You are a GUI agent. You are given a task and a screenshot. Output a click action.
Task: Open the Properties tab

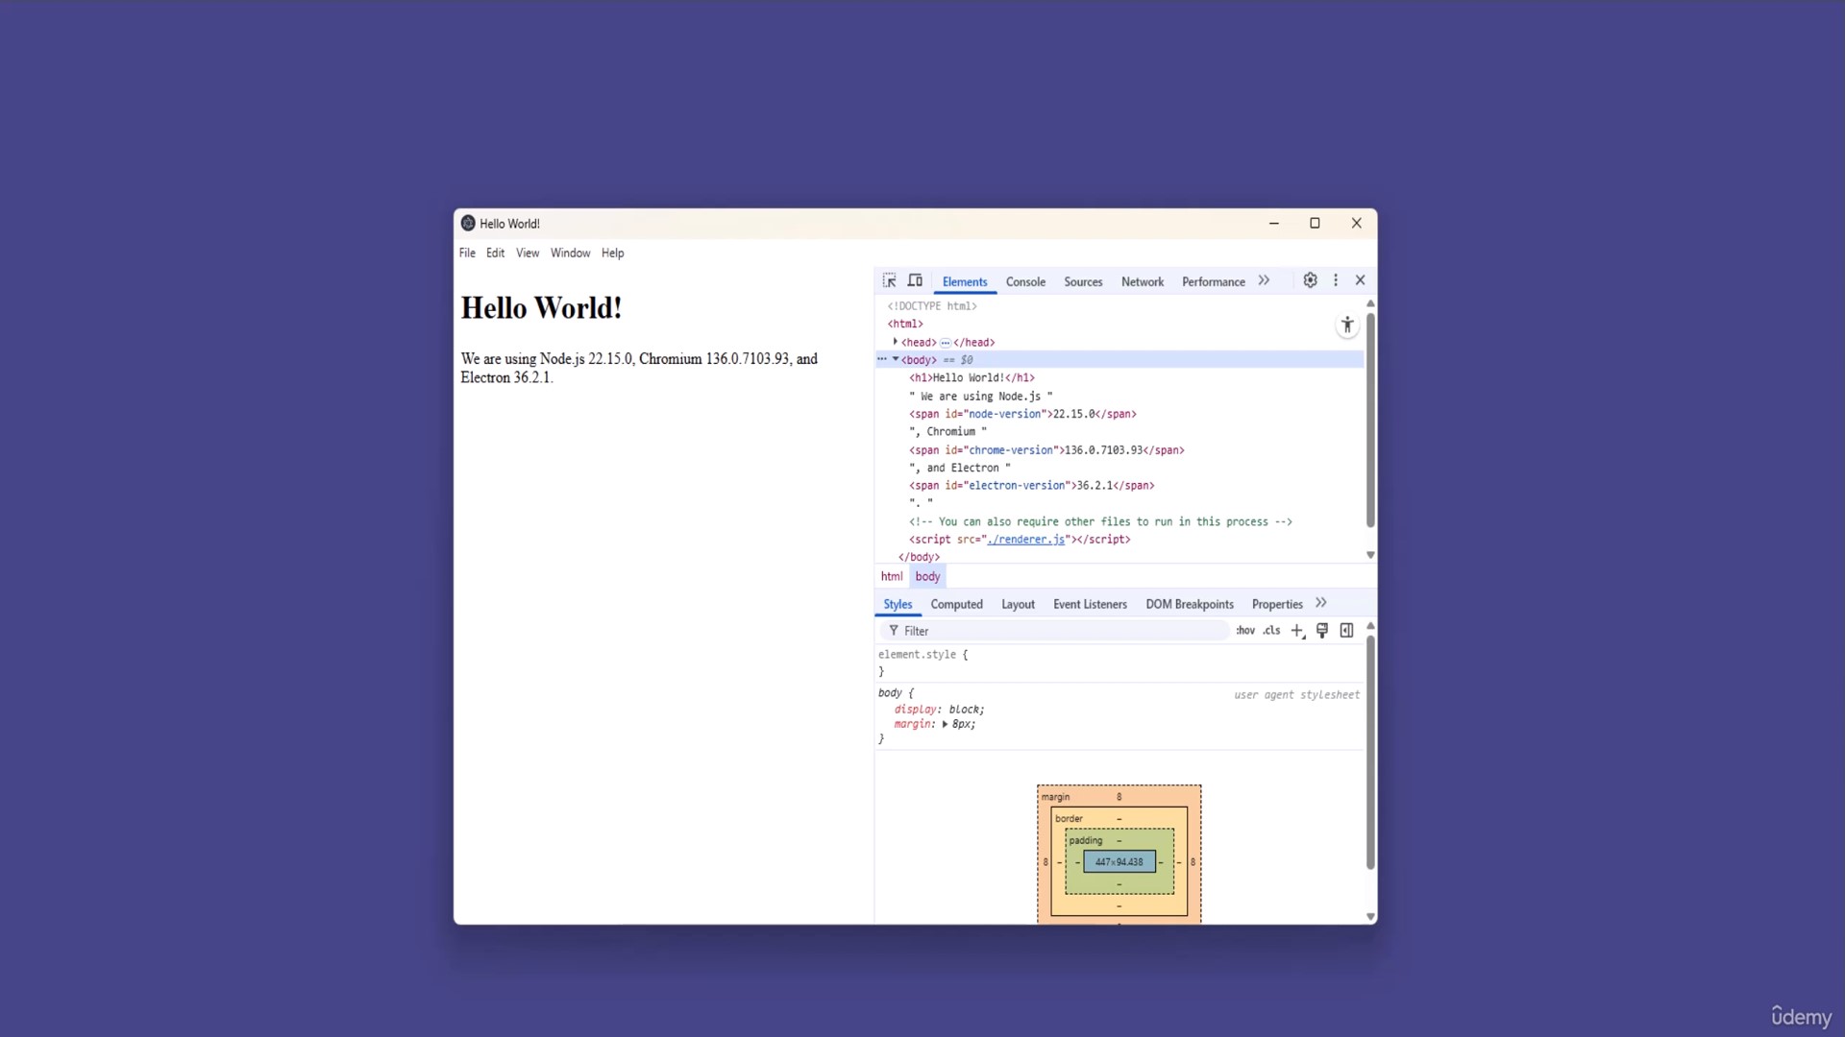pyautogui.click(x=1277, y=604)
